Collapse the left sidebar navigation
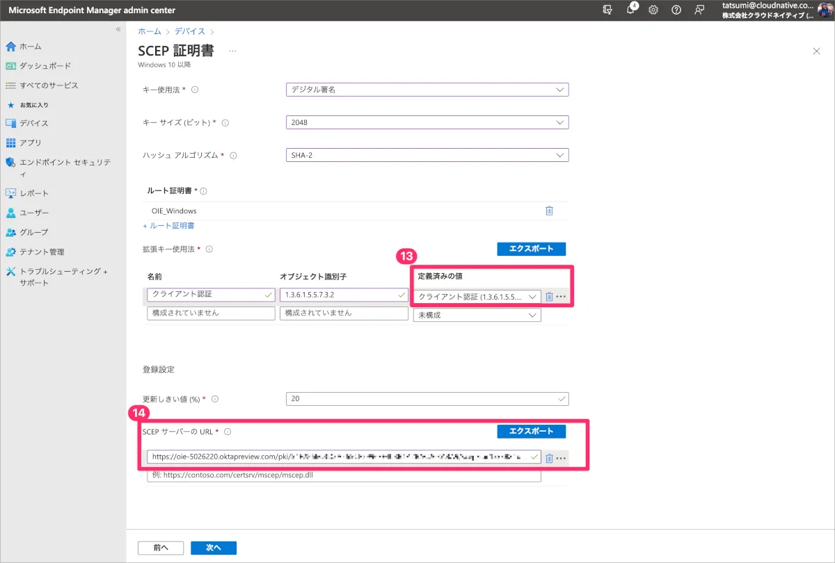 pyautogui.click(x=118, y=29)
